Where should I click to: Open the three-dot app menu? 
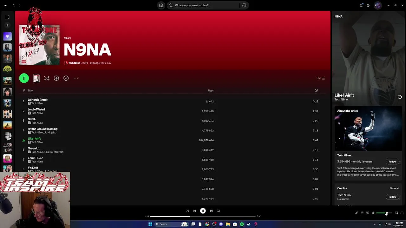coord(5,5)
